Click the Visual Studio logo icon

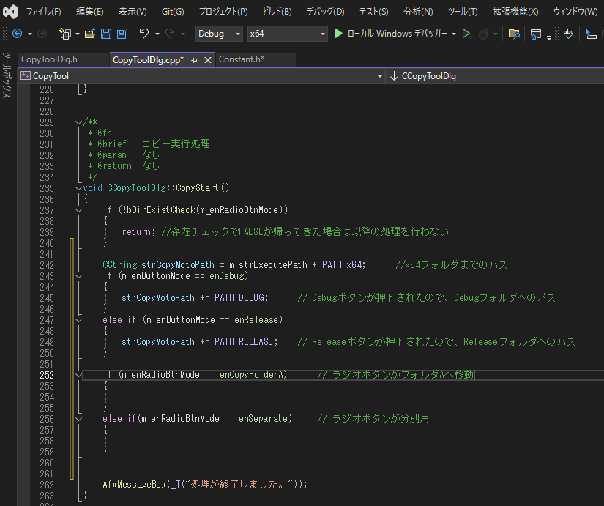point(10,11)
